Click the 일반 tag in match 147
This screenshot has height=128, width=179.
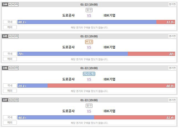89,106
